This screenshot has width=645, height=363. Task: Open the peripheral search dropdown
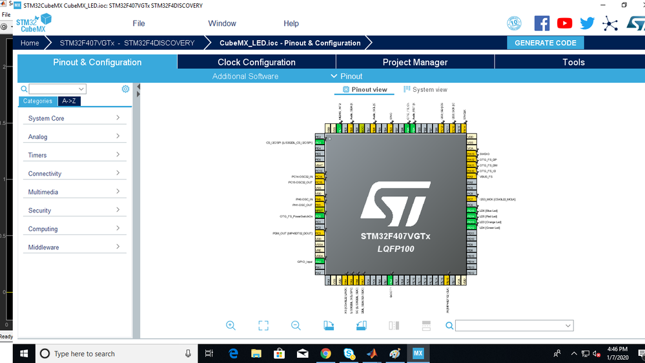pyautogui.click(x=81, y=89)
